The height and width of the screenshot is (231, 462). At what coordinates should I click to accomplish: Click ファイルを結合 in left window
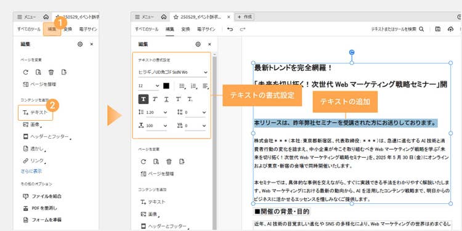coord(42,197)
